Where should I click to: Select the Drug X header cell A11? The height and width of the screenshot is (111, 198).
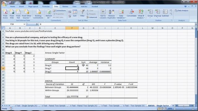[10, 53]
